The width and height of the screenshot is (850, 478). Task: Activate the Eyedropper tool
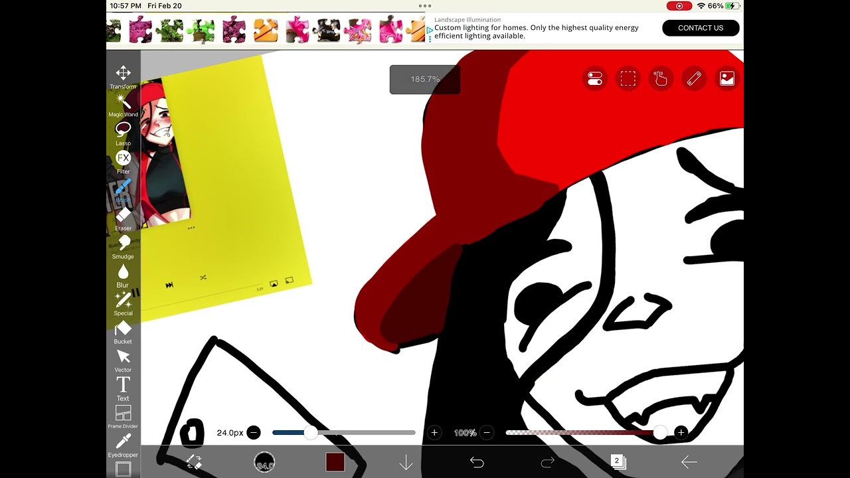tap(123, 445)
